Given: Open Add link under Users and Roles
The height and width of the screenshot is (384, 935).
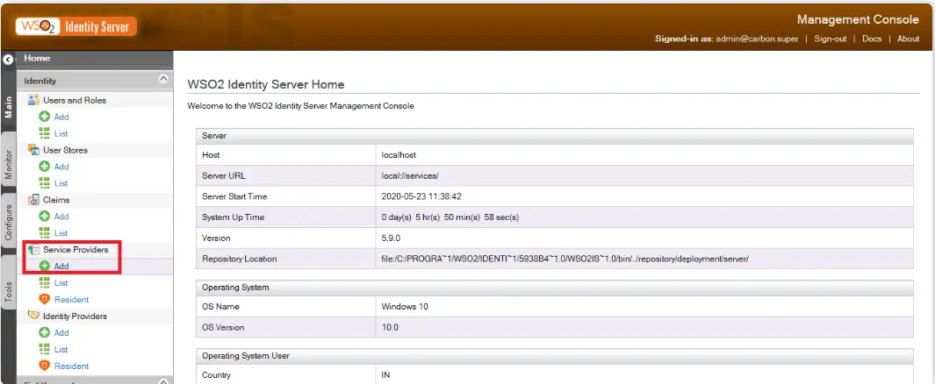Looking at the screenshot, I should tap(61, 117).
